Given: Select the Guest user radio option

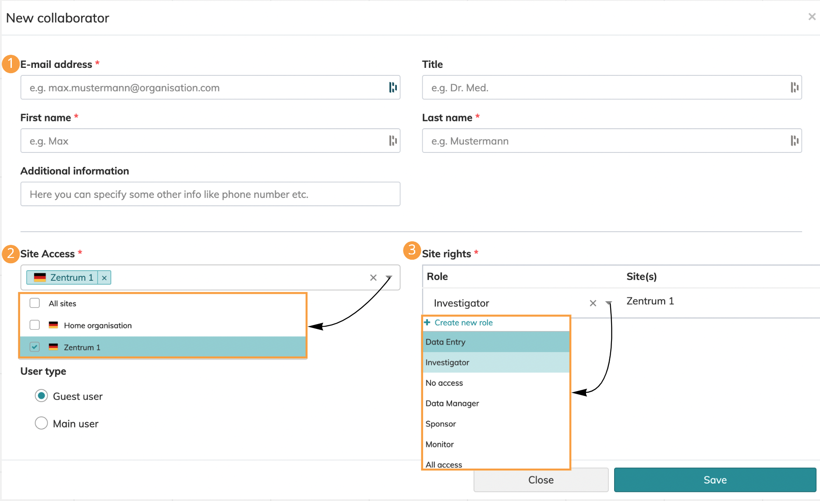Looking at the screenshot, I should 41,396.
